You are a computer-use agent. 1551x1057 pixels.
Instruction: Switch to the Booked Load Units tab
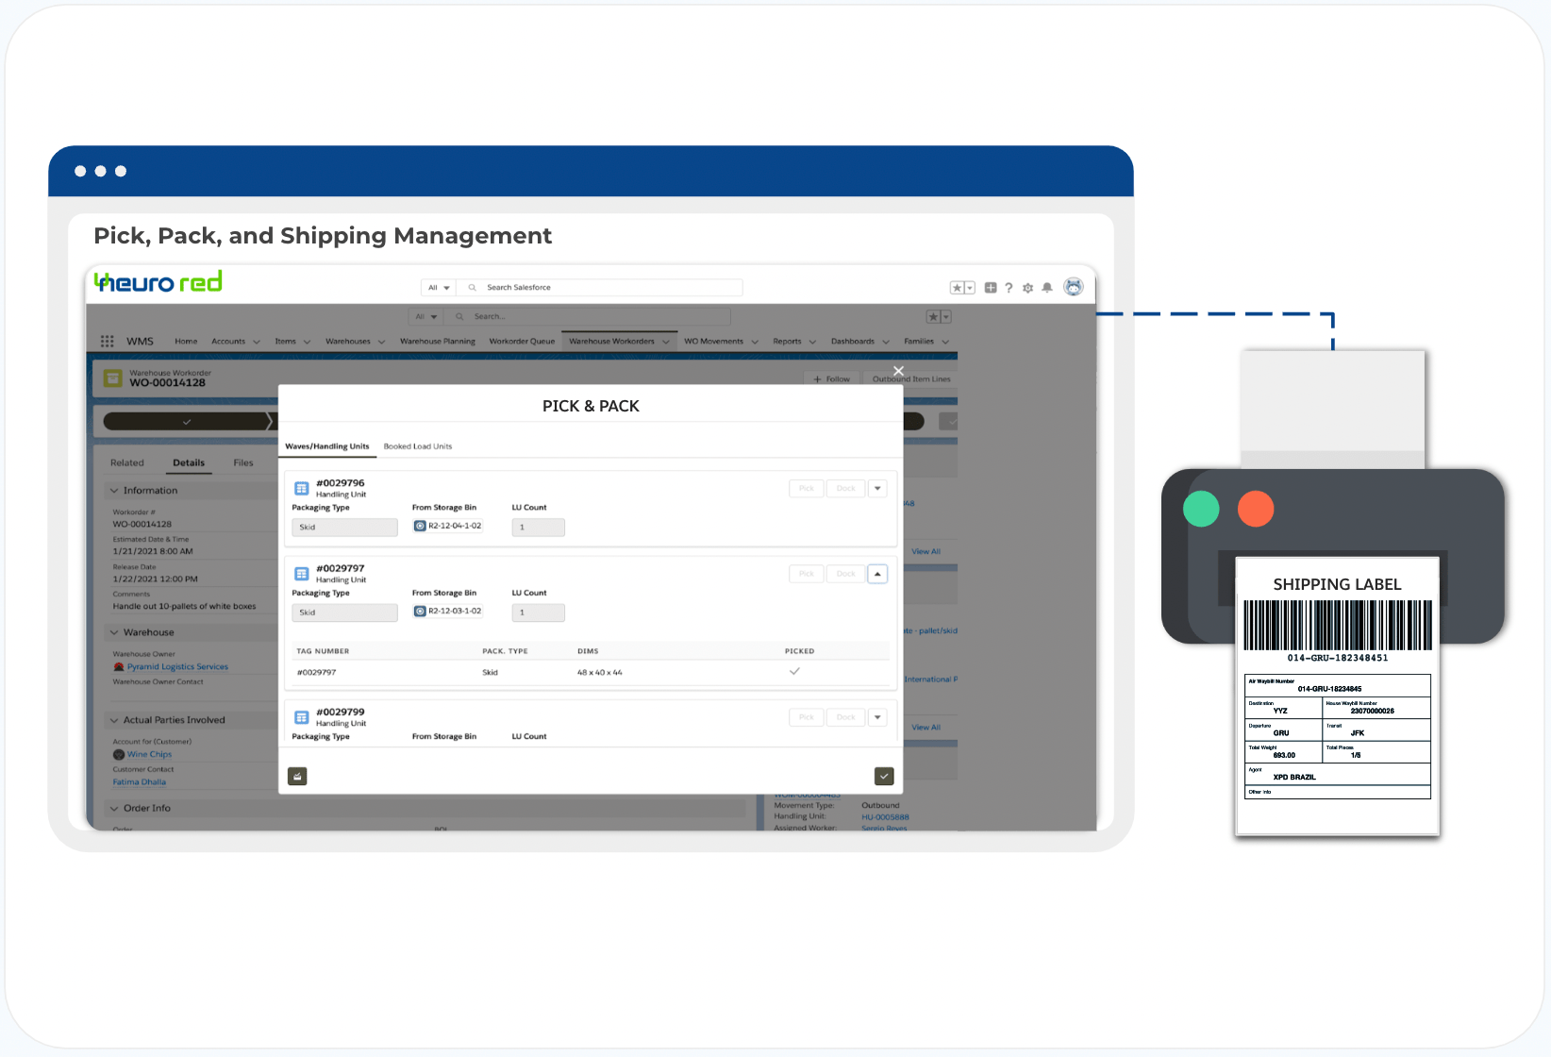(x=418, y=445)
